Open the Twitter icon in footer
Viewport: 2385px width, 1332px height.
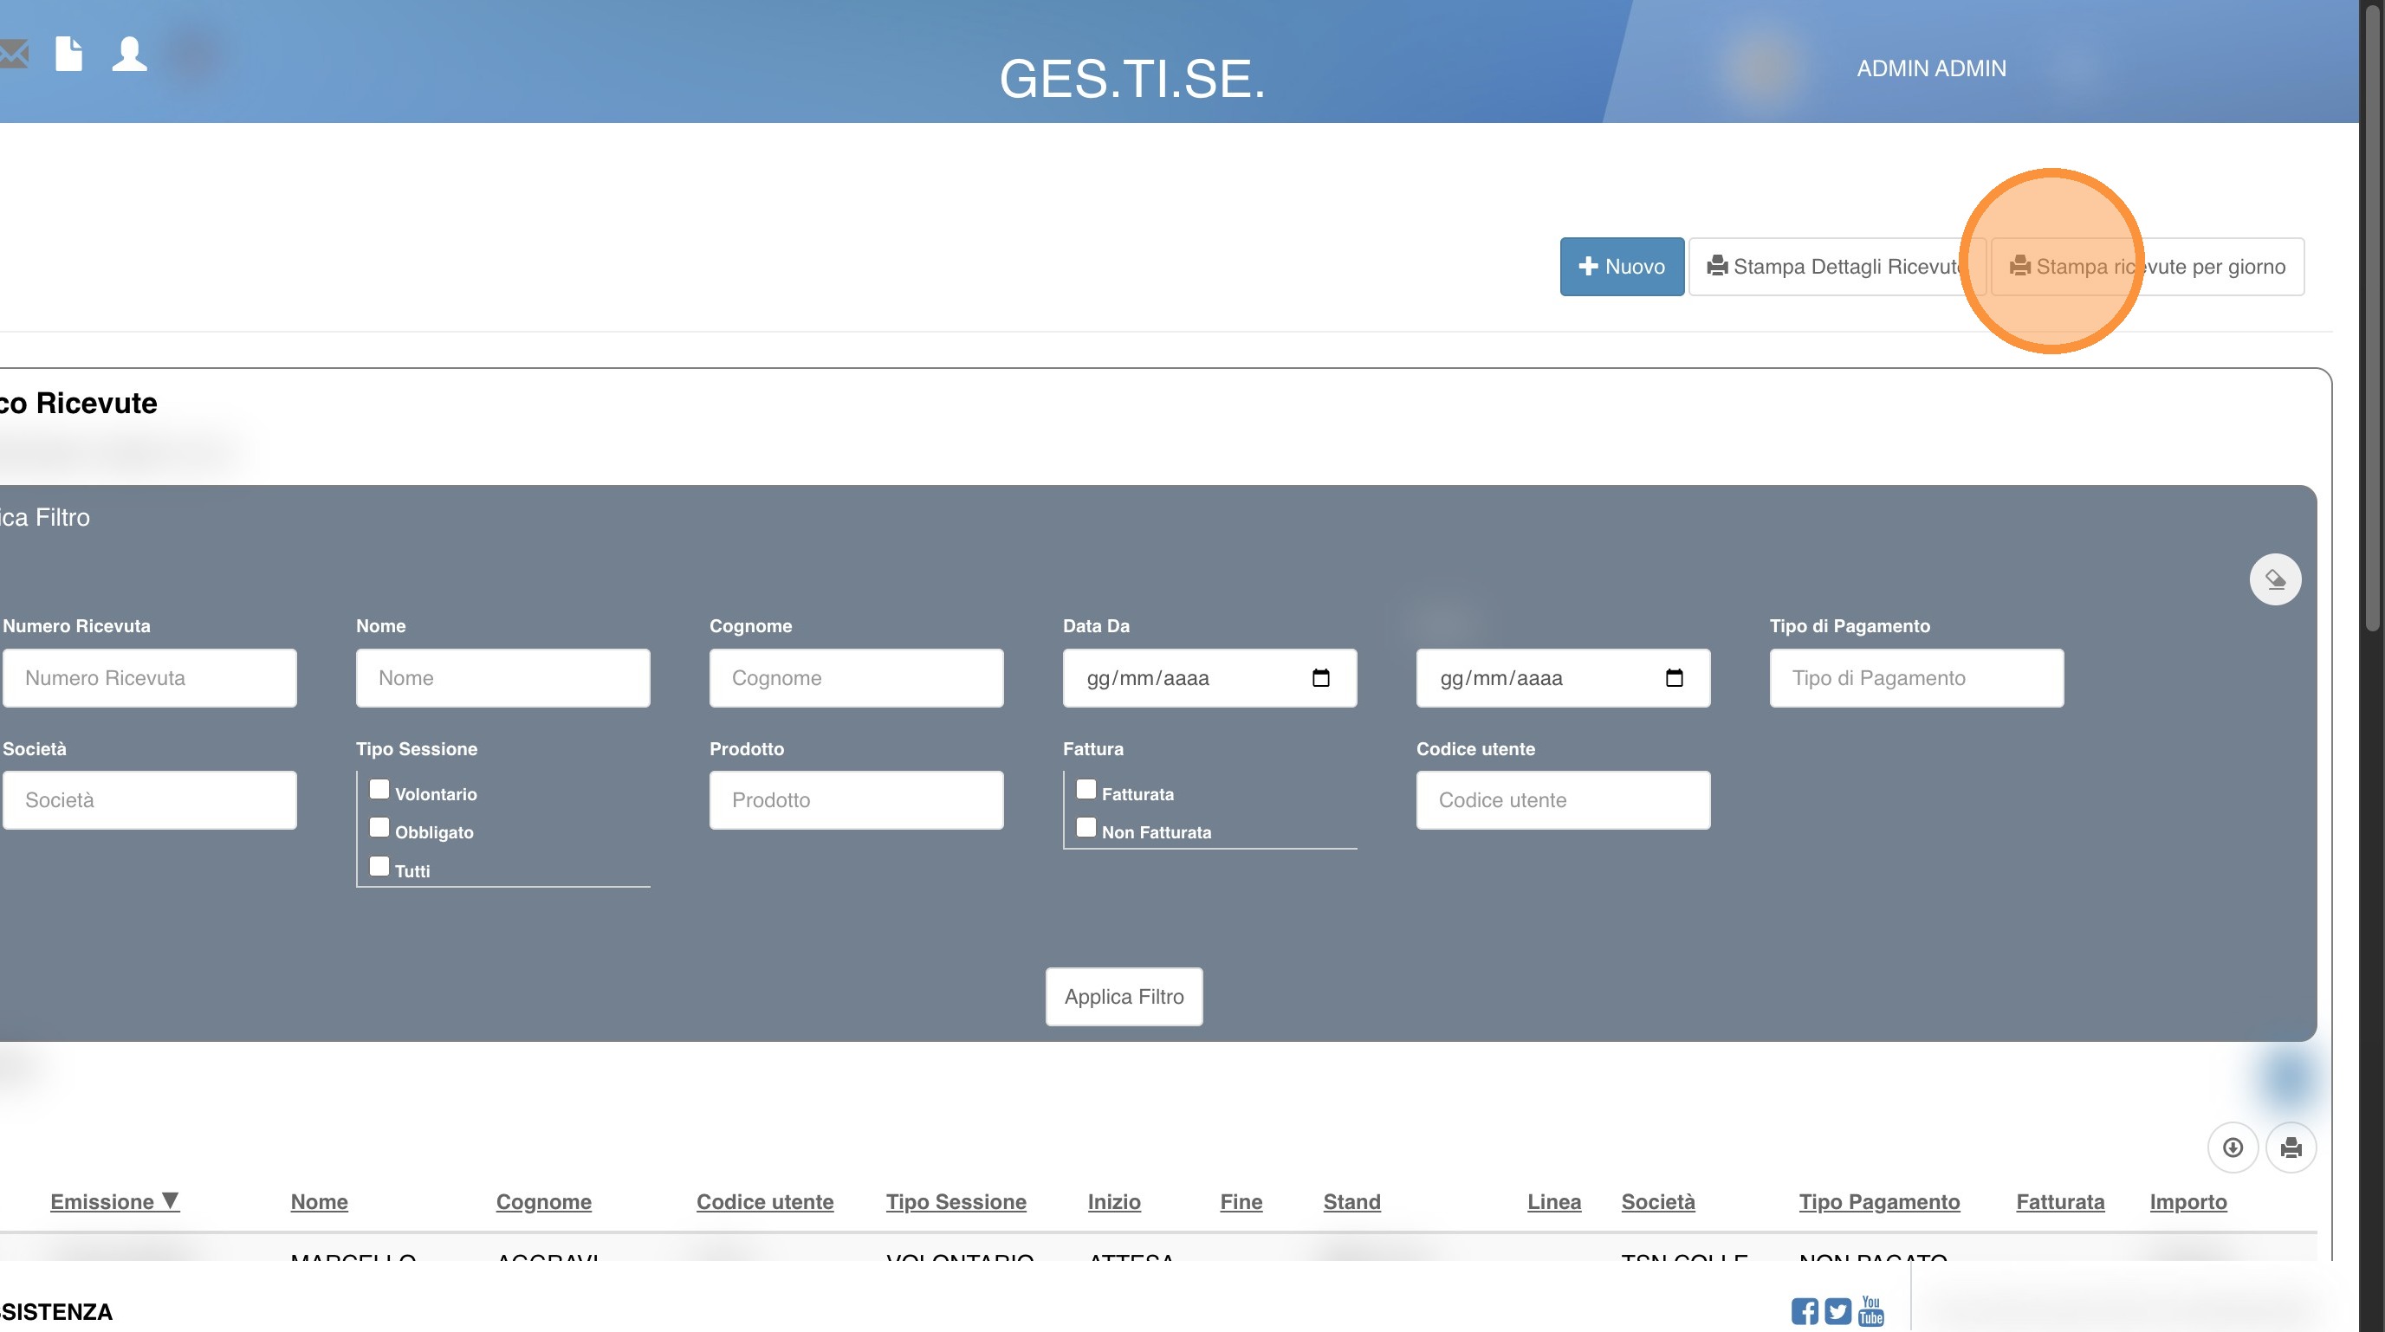click(x=1837, y=1310)
